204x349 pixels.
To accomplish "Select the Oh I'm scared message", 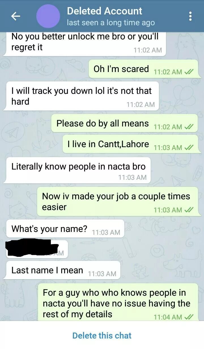I will click(x=143, y=69).
